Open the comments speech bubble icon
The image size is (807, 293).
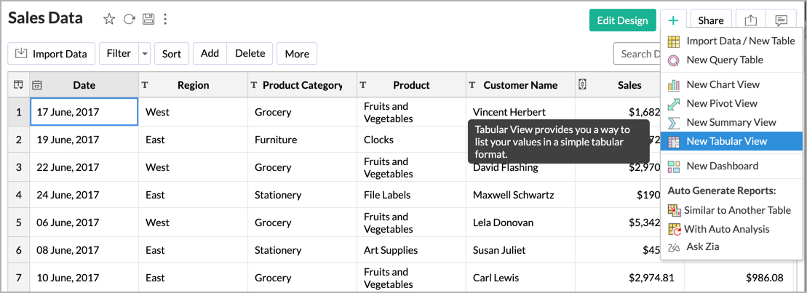(x=782, y=20)
